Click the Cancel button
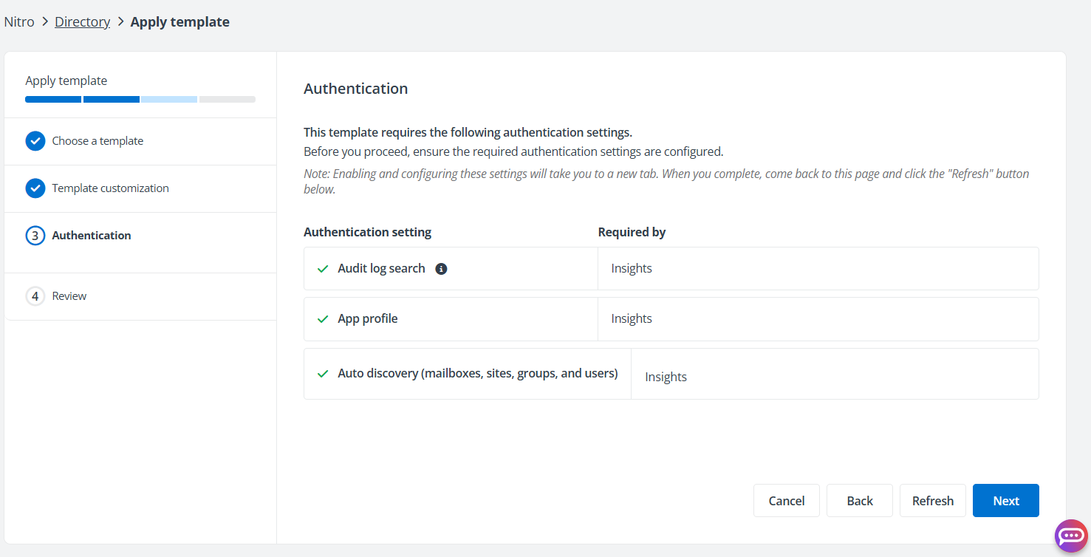Screen dimensions: 1091x557 coord(786,500)
